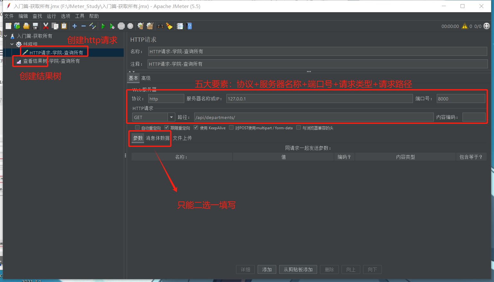This screenshot has width=494, height=282.
Task: Click the 从剪贴板添加 button
Action: (x=298, y=269)
